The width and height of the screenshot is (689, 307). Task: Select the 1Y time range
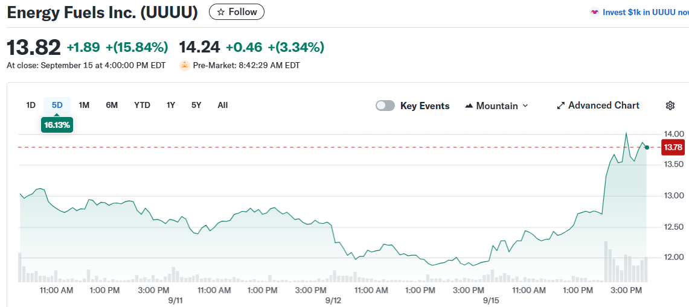click(x=171, y=106)
